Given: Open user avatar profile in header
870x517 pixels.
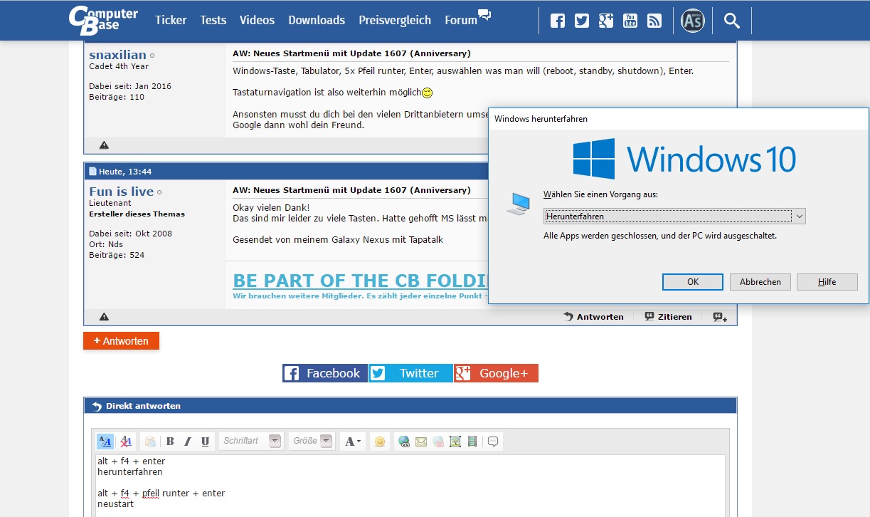Looking at the screenshot, I should tap(693, 21).
